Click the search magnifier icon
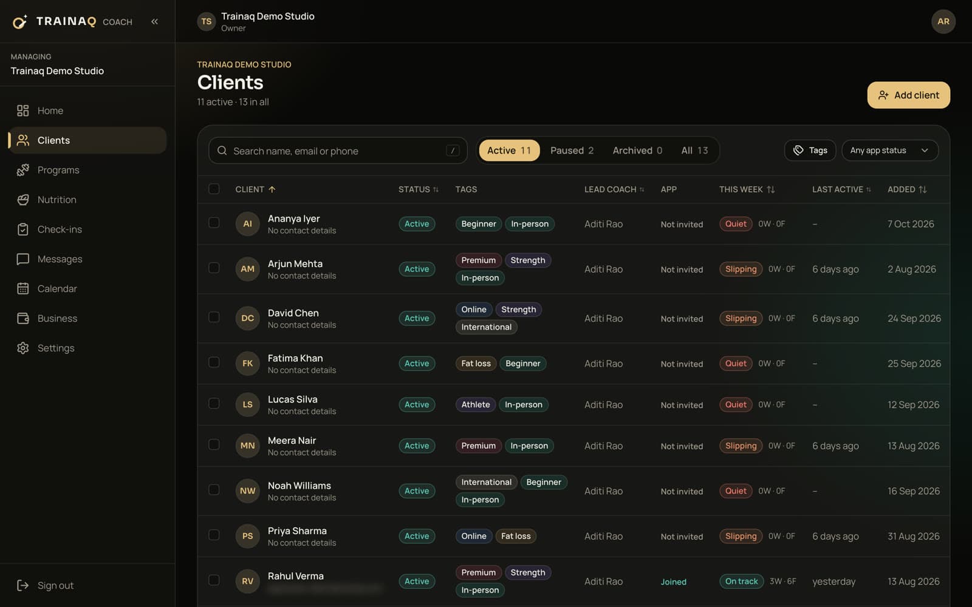Screen dimensions: 972x607 (222, 151)
